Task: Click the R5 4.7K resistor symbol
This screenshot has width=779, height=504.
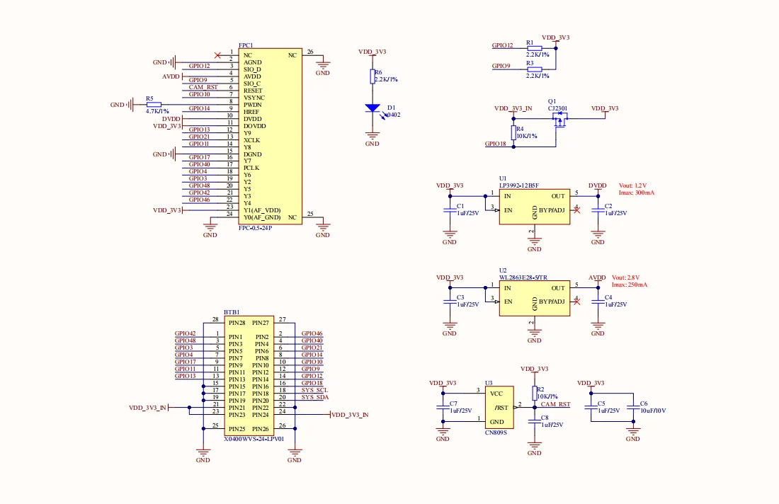Action: point(154,105)
